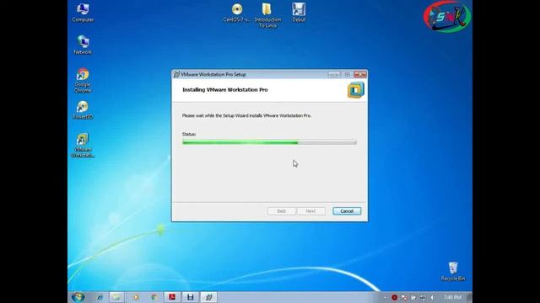The image size is (540, 303).
Task: Switch to the Debut recorder taskbar item
Action: coord(190,297)
